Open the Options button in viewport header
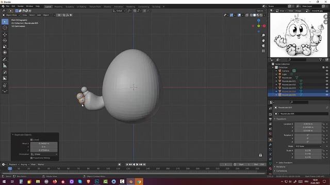Viewport: 330px width, 185px height. click(261, 11)
